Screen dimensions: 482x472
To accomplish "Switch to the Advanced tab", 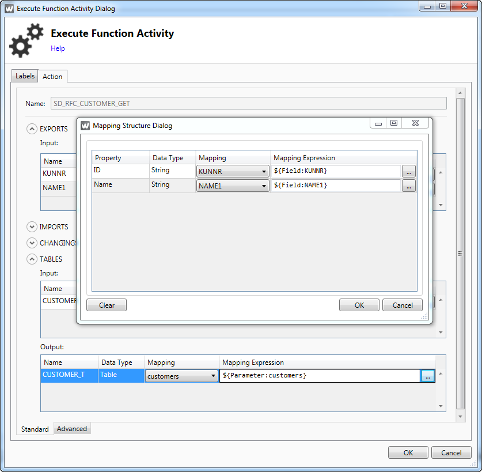I will 72,429.
